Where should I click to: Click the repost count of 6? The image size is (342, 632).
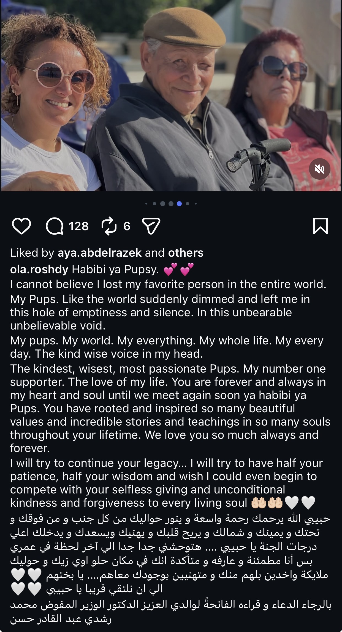(127, 226)
